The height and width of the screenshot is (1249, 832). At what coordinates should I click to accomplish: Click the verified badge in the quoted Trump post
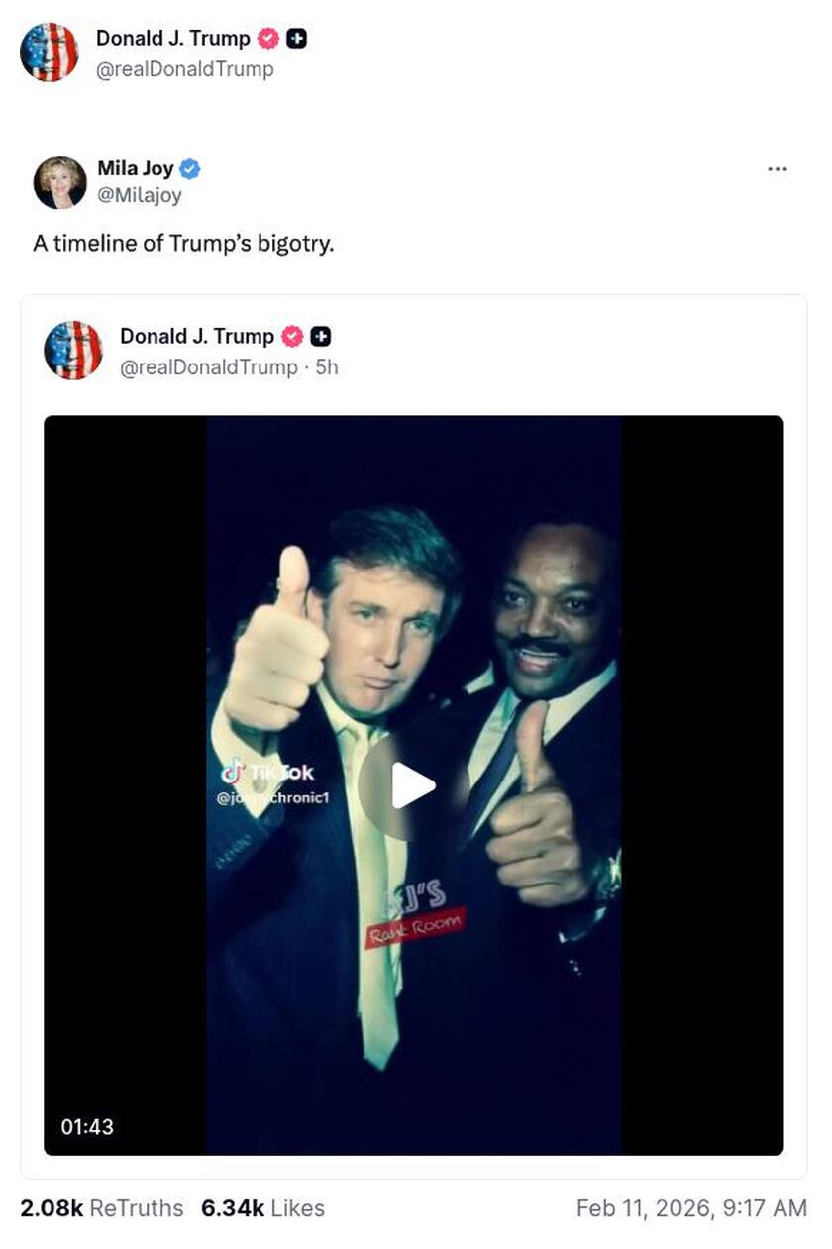pos(292,337)
